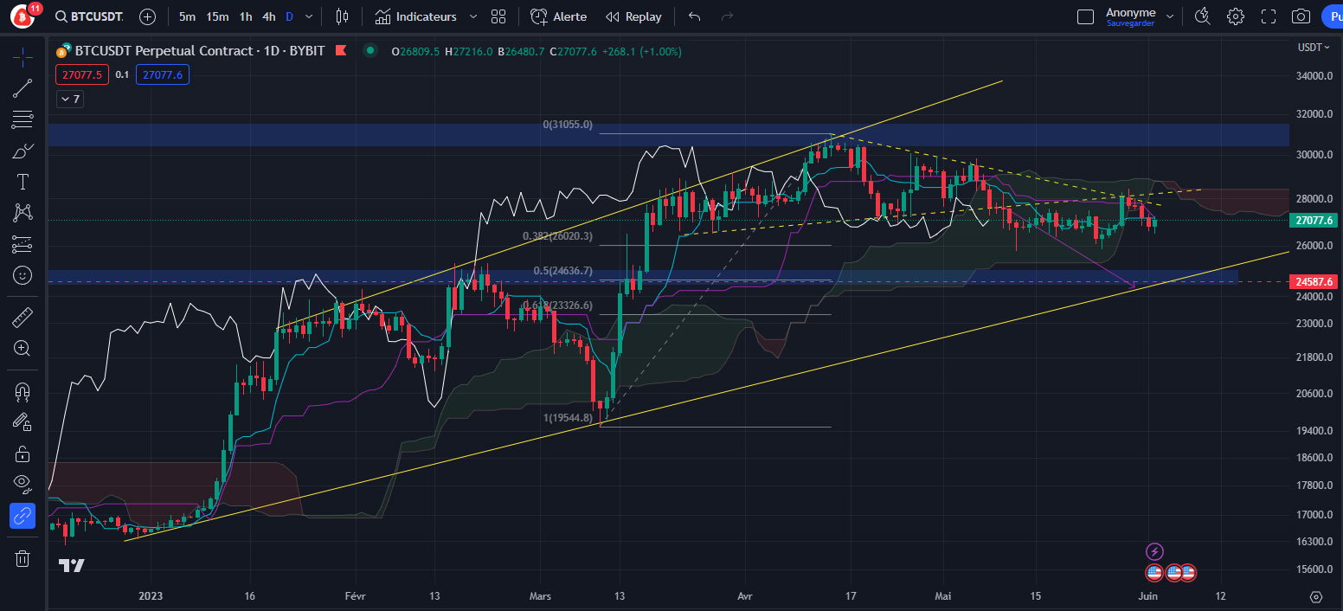The width and height of the screenshot is (1343, 611).
Task: Start Replay mode
Action: 634,16
